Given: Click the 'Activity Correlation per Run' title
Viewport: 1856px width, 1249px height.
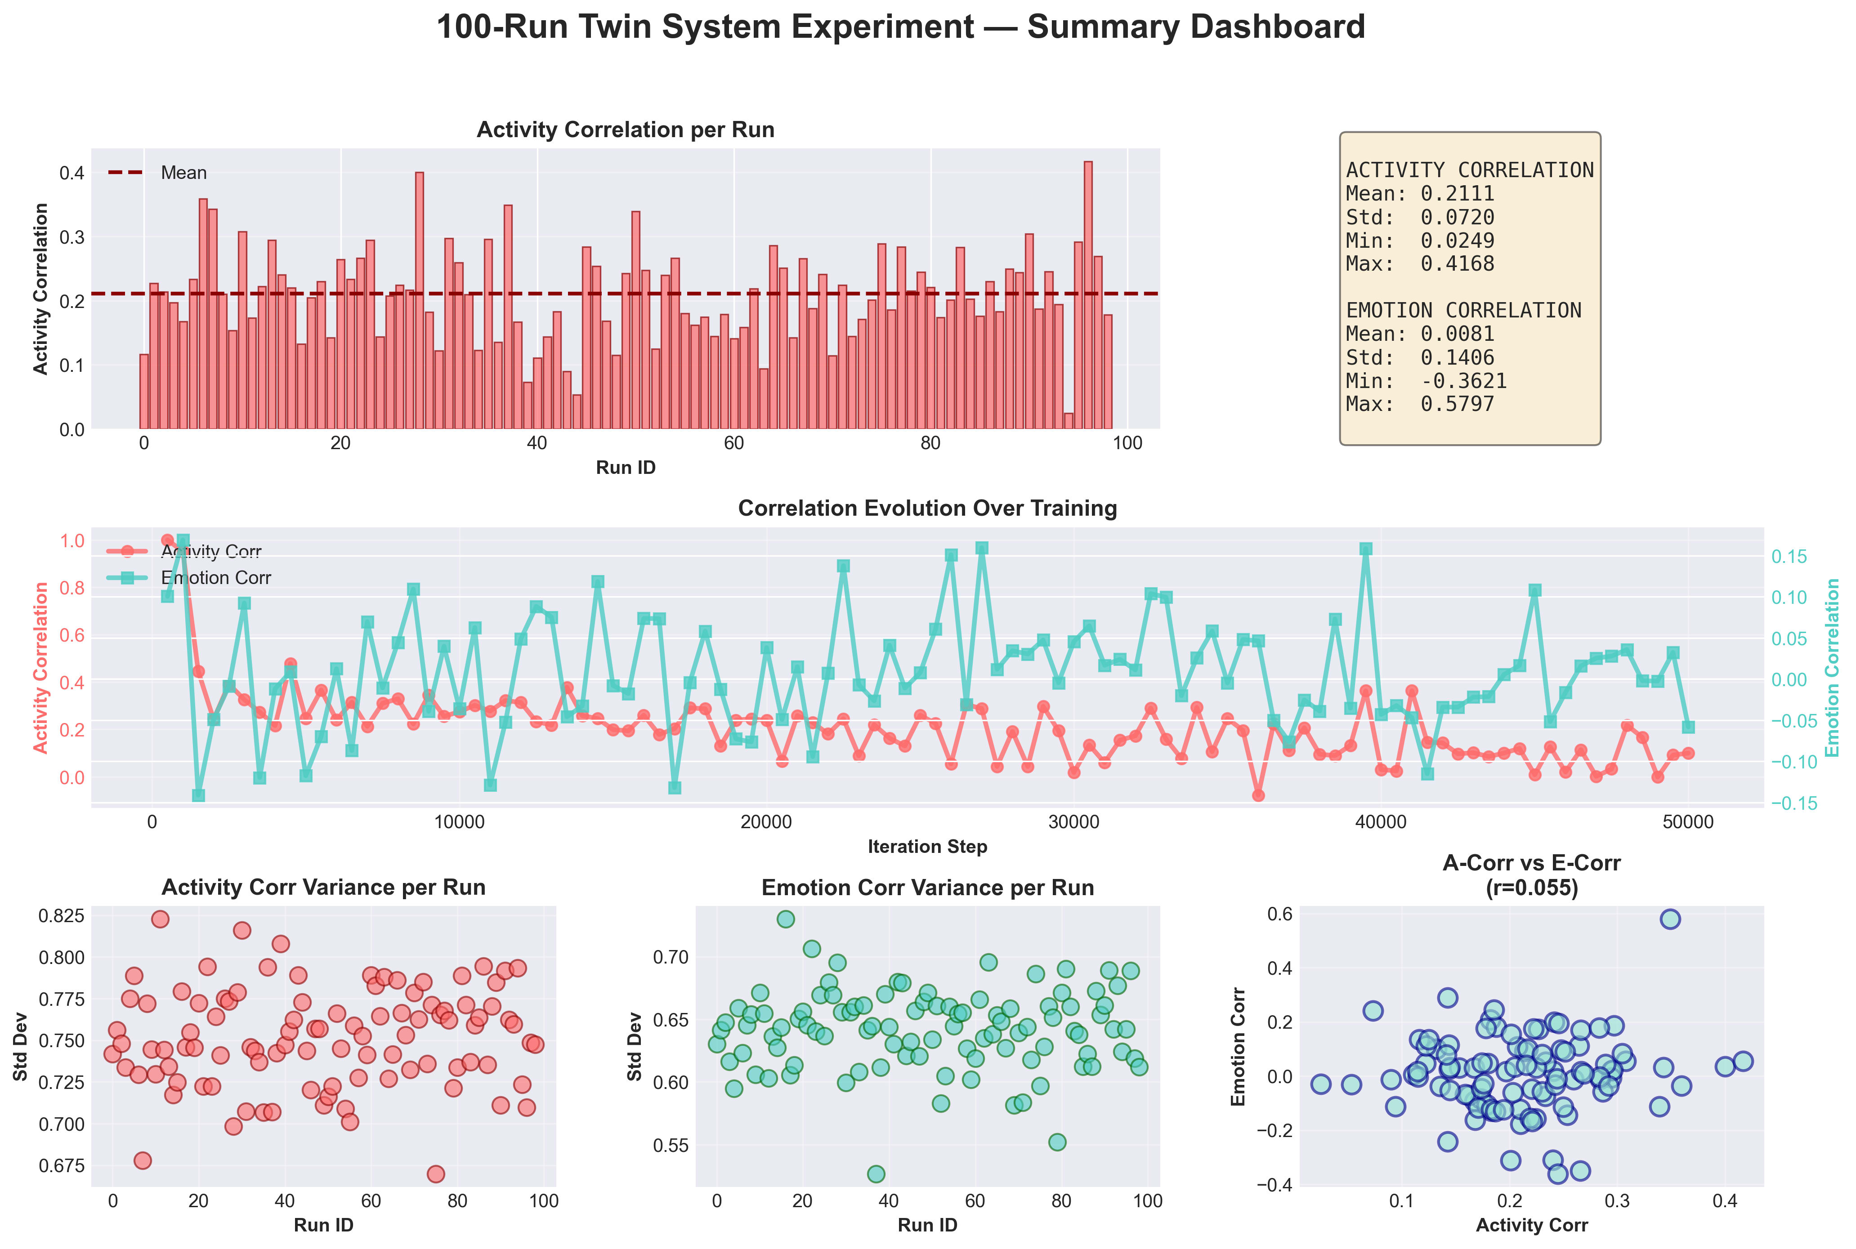Looking at the screenshot, I should [x=625, y=130].
